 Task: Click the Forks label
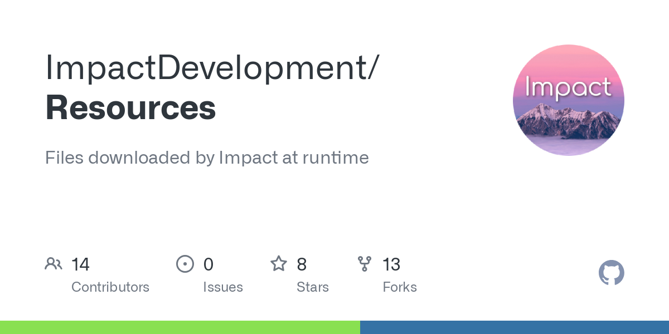(x=400, y=287)
